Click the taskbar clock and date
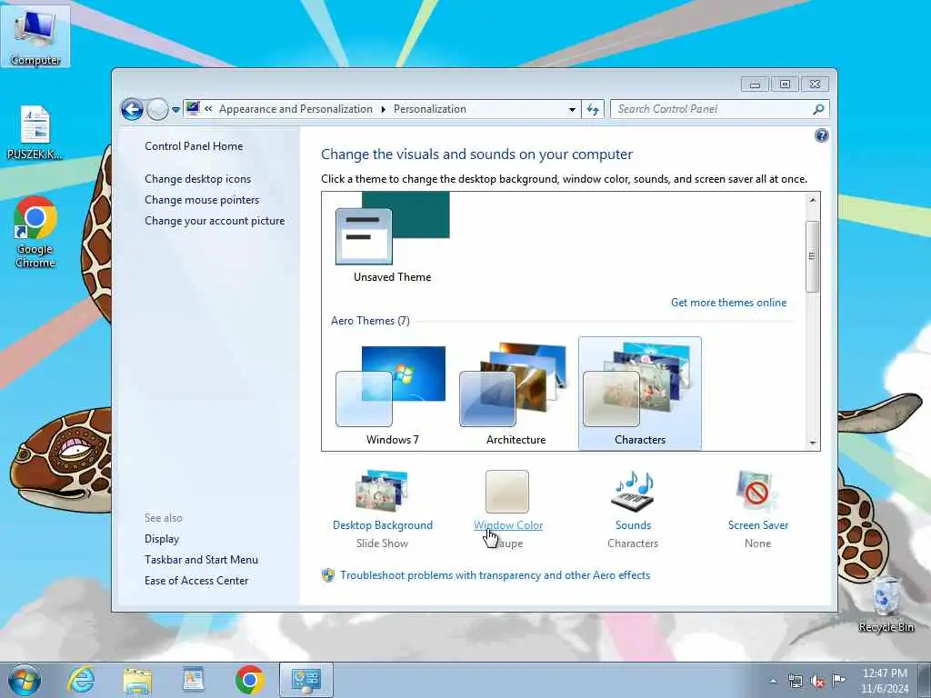Viewport: 931px width, 698px height. (x=885, y=681)
